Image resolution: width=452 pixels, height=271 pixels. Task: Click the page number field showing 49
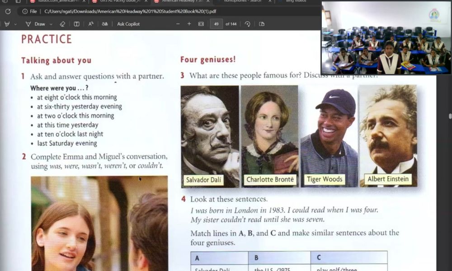(x=216, y=24)
